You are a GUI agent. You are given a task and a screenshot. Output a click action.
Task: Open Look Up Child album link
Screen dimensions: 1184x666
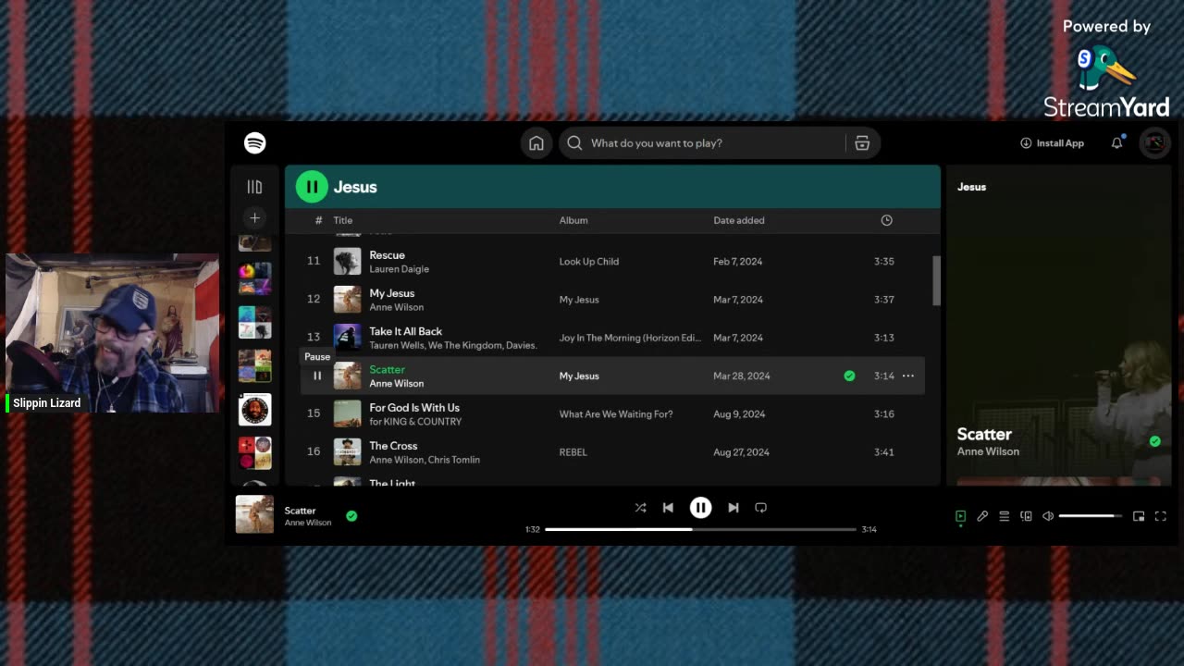coord(589,262)
